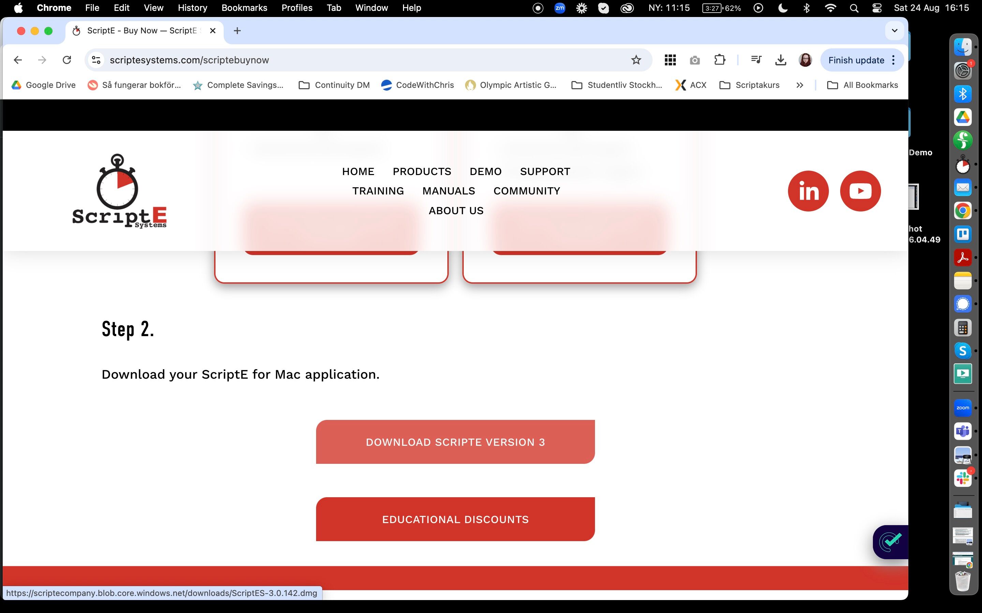Image resolution: width=982 pixels, height=613 pixels.
Task: Toggle Do Not Disturb moon icon
Action: pos(783,8)
